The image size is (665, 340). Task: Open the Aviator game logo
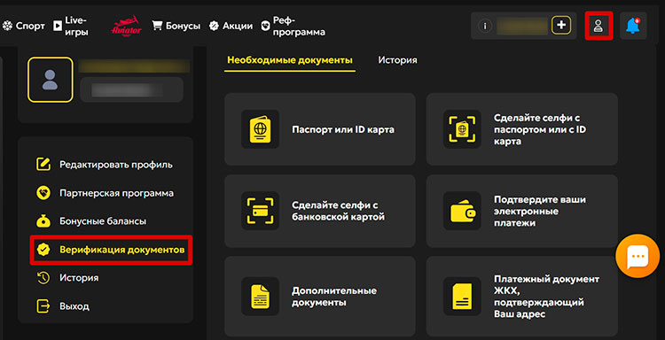coord(127,27)
